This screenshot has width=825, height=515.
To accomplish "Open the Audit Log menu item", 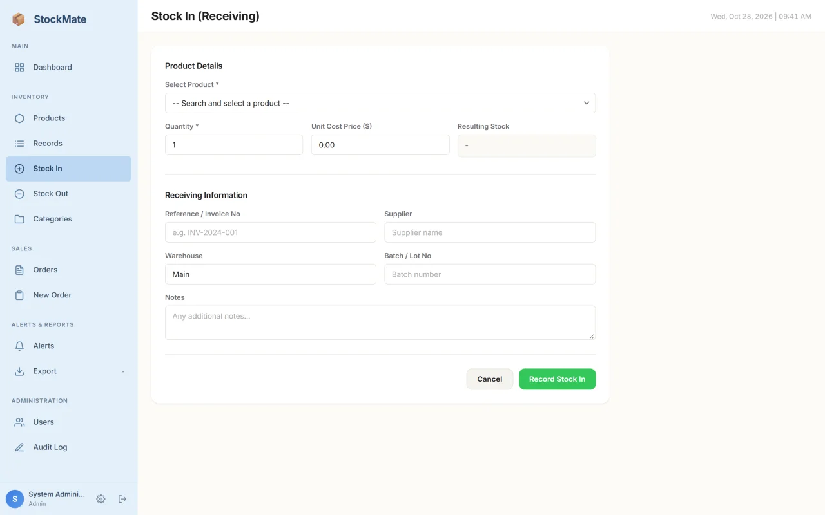I will click(68, 447).
